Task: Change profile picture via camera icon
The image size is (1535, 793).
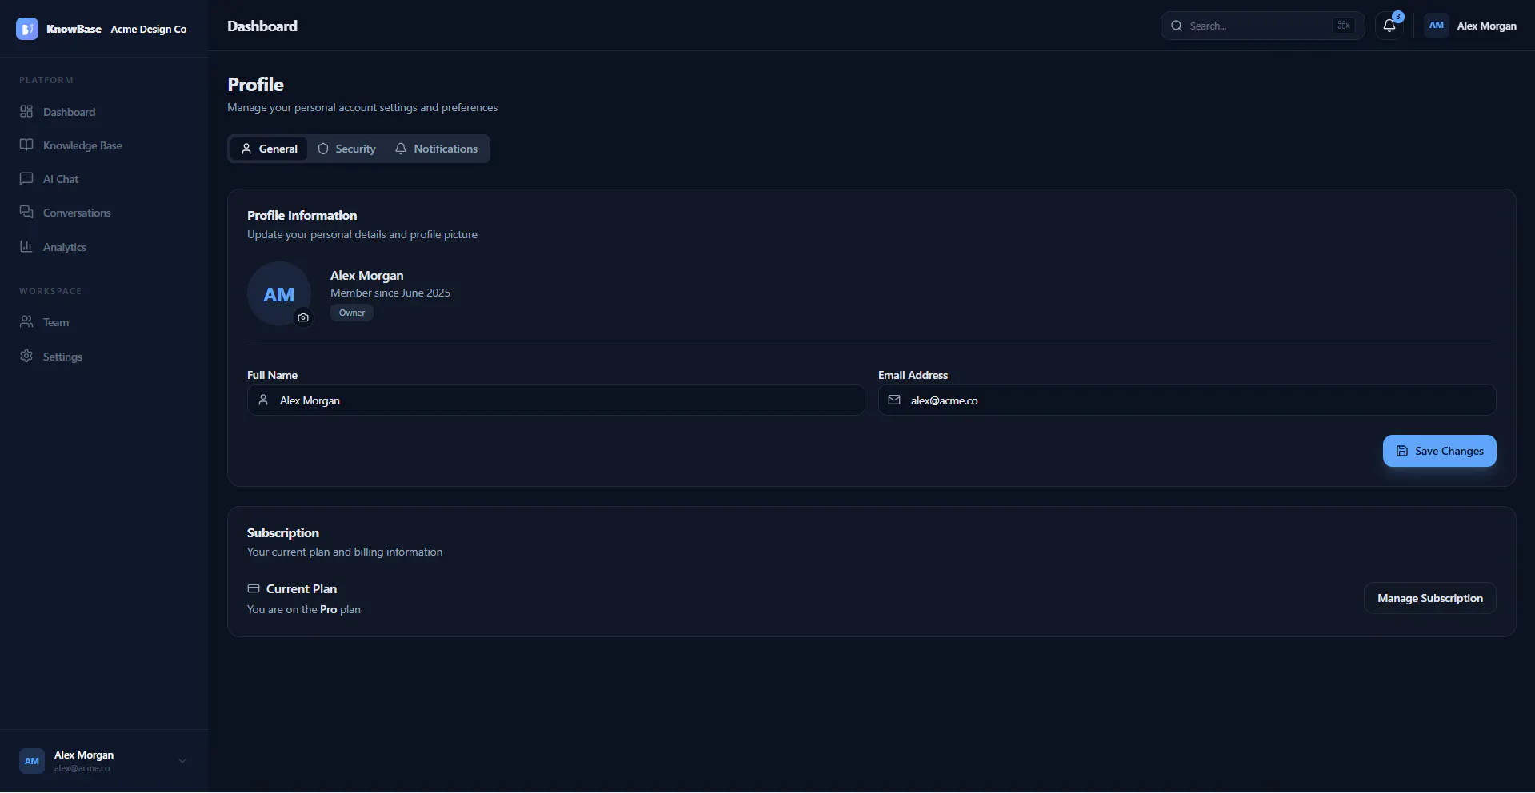Action: 303,317
